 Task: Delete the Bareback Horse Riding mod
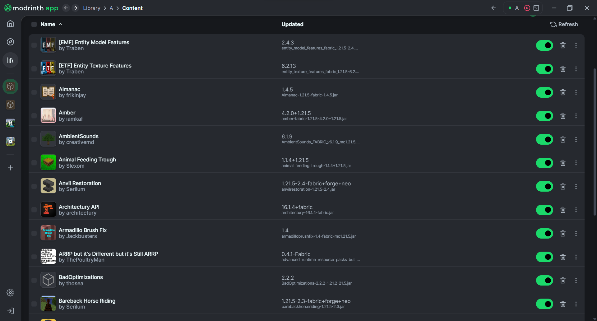coord(563,304)
